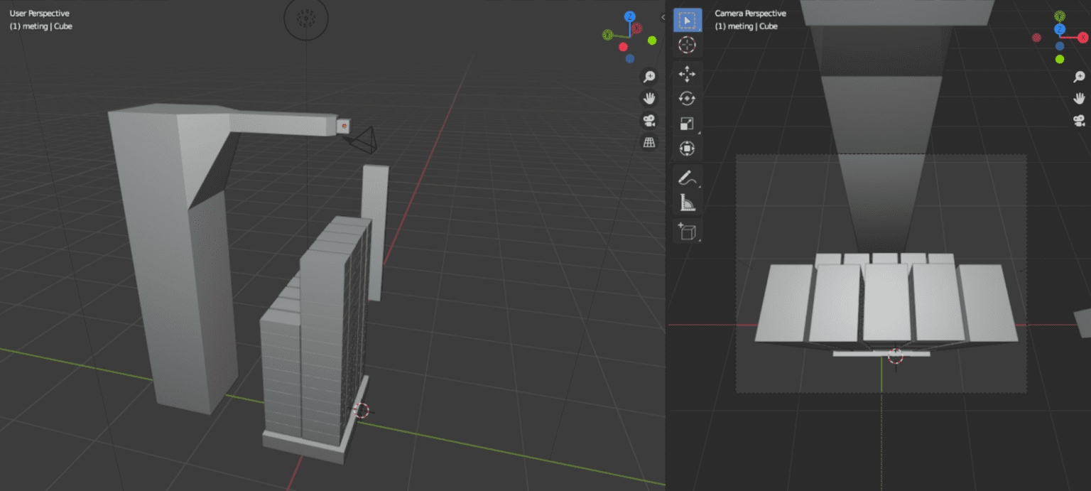Toggle camera view in the left viewport
This screenshot has height=491, width=1091.
[x=649, y=120]
